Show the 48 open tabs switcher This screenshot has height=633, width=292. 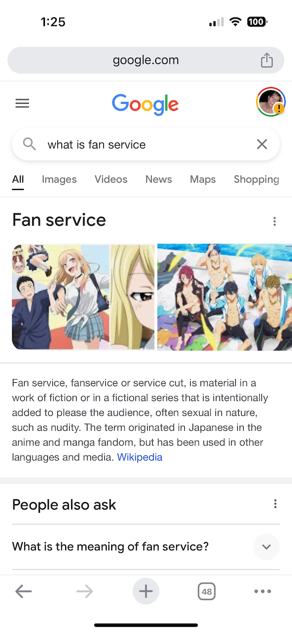point(207,591)
